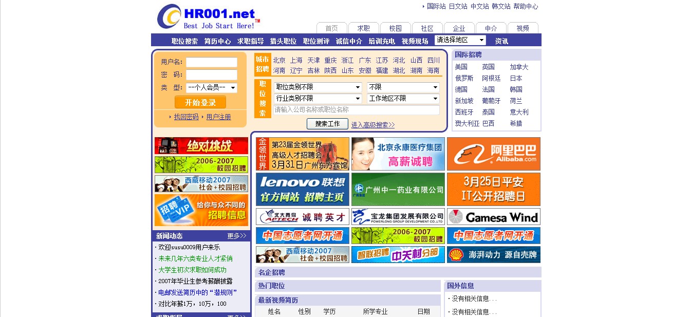Expand the 职位类别不限 dropdown
This screenshot has width=690, height=317.
click(x=318, y=87)
